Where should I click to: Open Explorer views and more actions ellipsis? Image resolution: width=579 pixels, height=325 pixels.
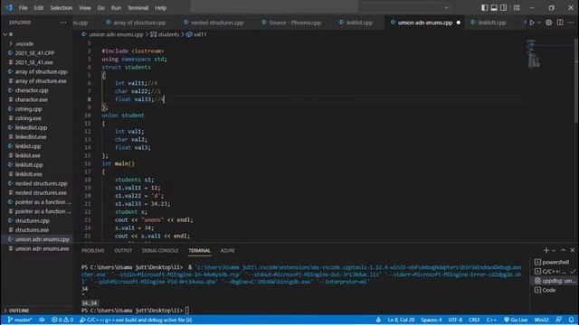63,23
